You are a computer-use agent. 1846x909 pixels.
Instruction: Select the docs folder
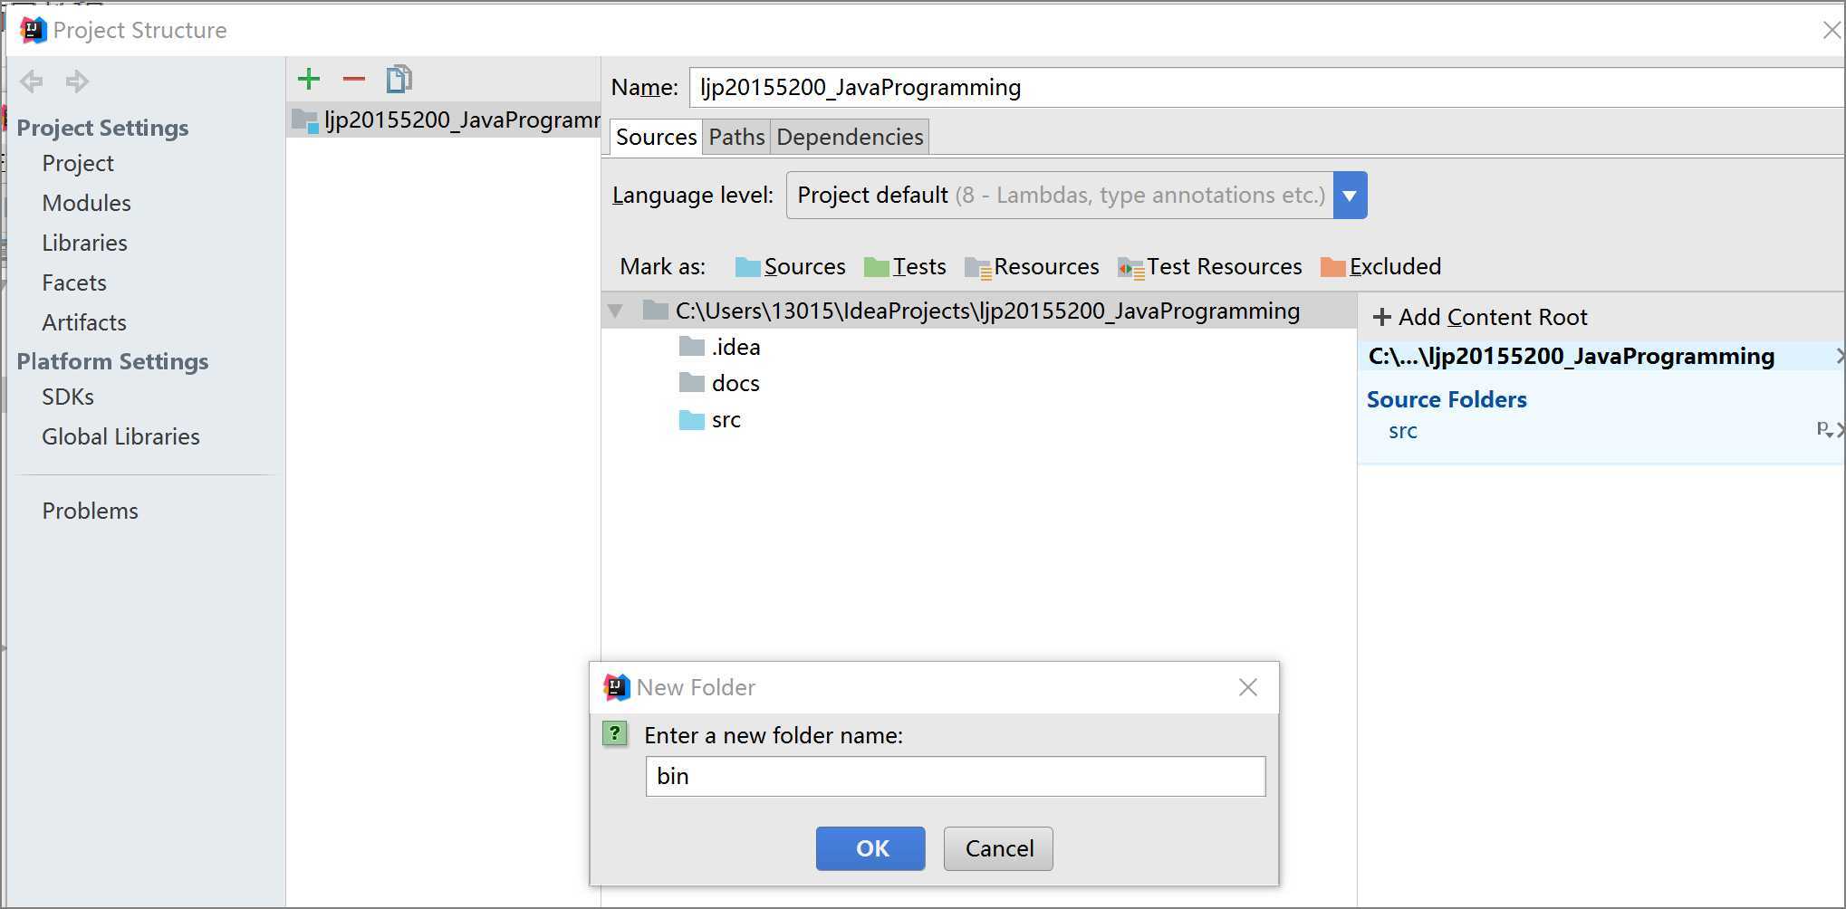click(x=720, y=383)
